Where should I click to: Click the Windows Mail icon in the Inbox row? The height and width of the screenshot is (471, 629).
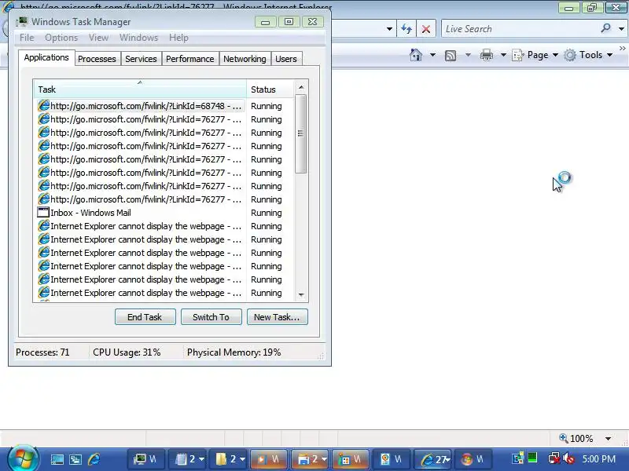point(43,212)
